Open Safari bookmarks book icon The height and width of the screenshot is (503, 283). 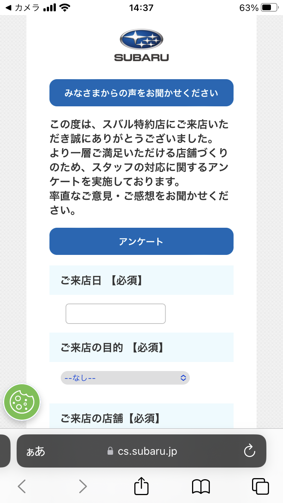pos(201,486)
